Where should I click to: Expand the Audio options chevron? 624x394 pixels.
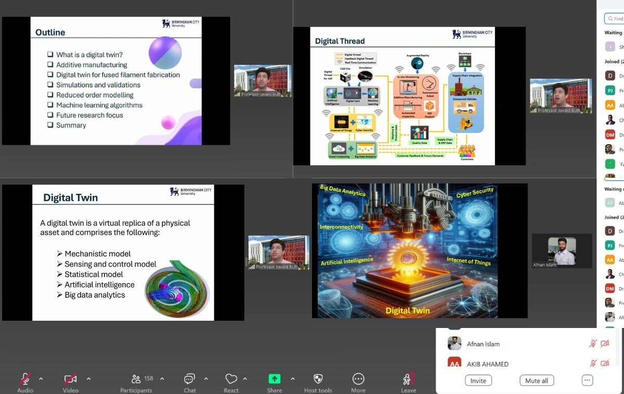coord(41,379)
